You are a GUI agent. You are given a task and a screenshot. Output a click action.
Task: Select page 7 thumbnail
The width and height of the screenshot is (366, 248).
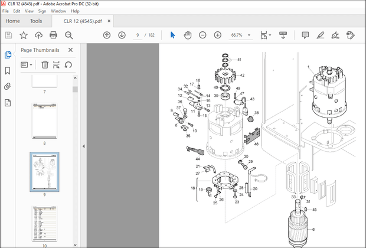pos(44,81)
